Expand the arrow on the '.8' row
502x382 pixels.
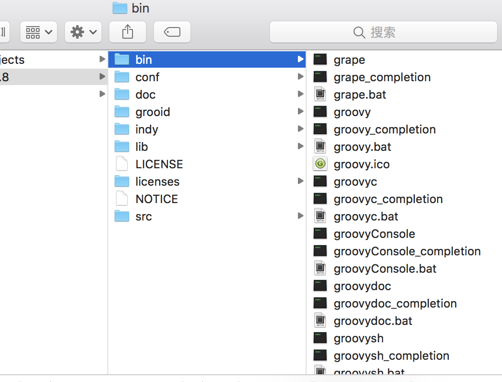[102, 76]
